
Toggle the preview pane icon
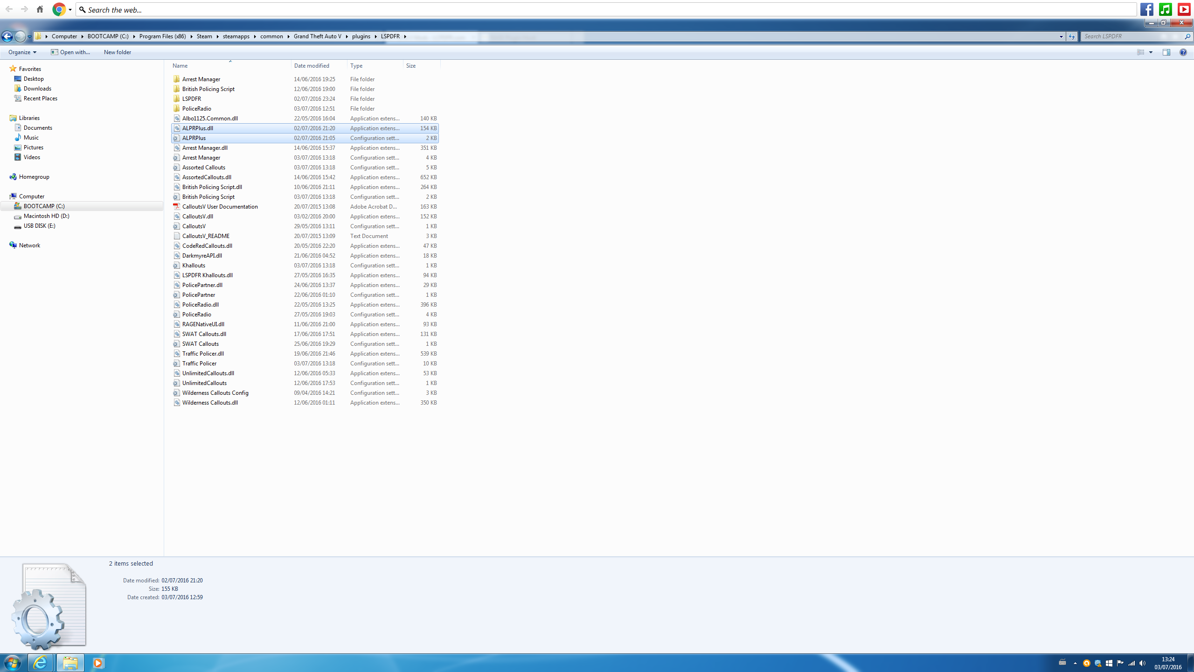pos(1166,52)
